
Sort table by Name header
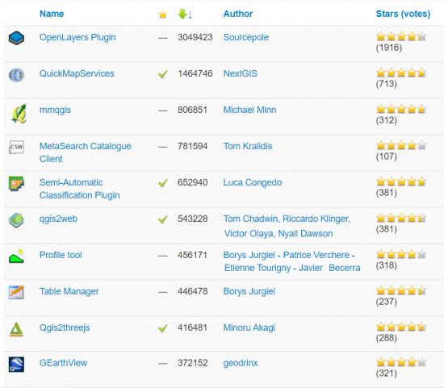click(52, 14)
